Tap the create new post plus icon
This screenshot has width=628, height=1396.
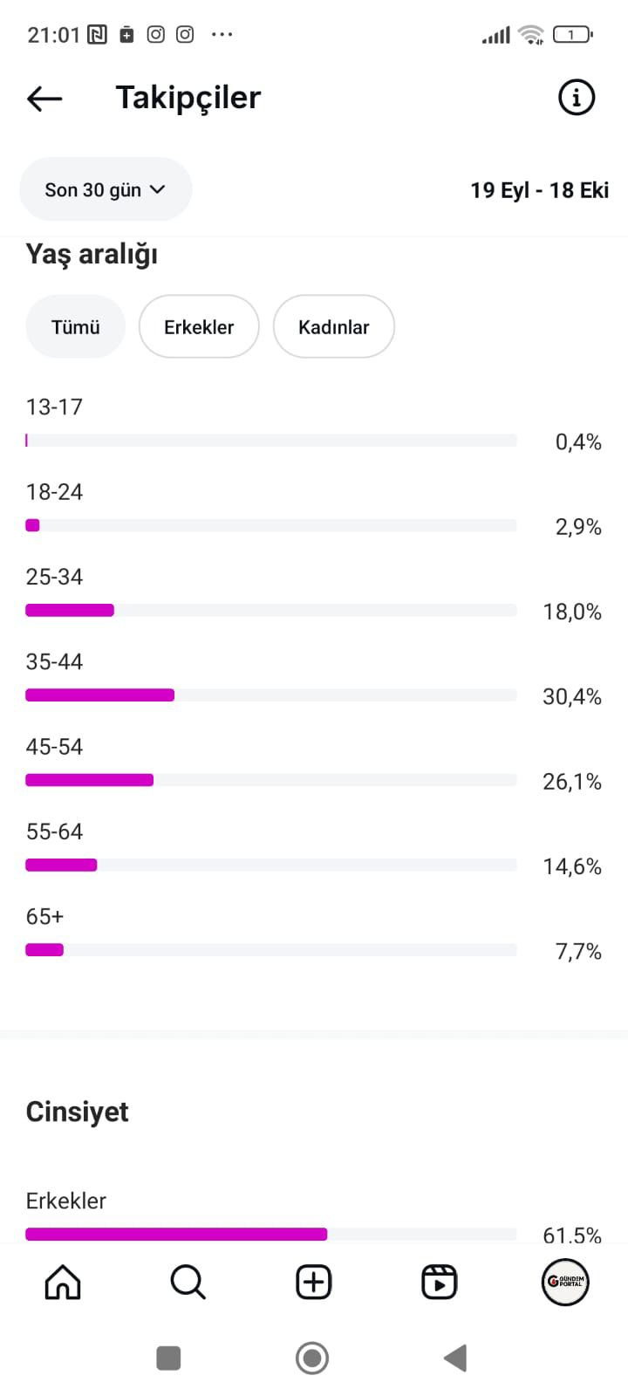click(313, 1282)
